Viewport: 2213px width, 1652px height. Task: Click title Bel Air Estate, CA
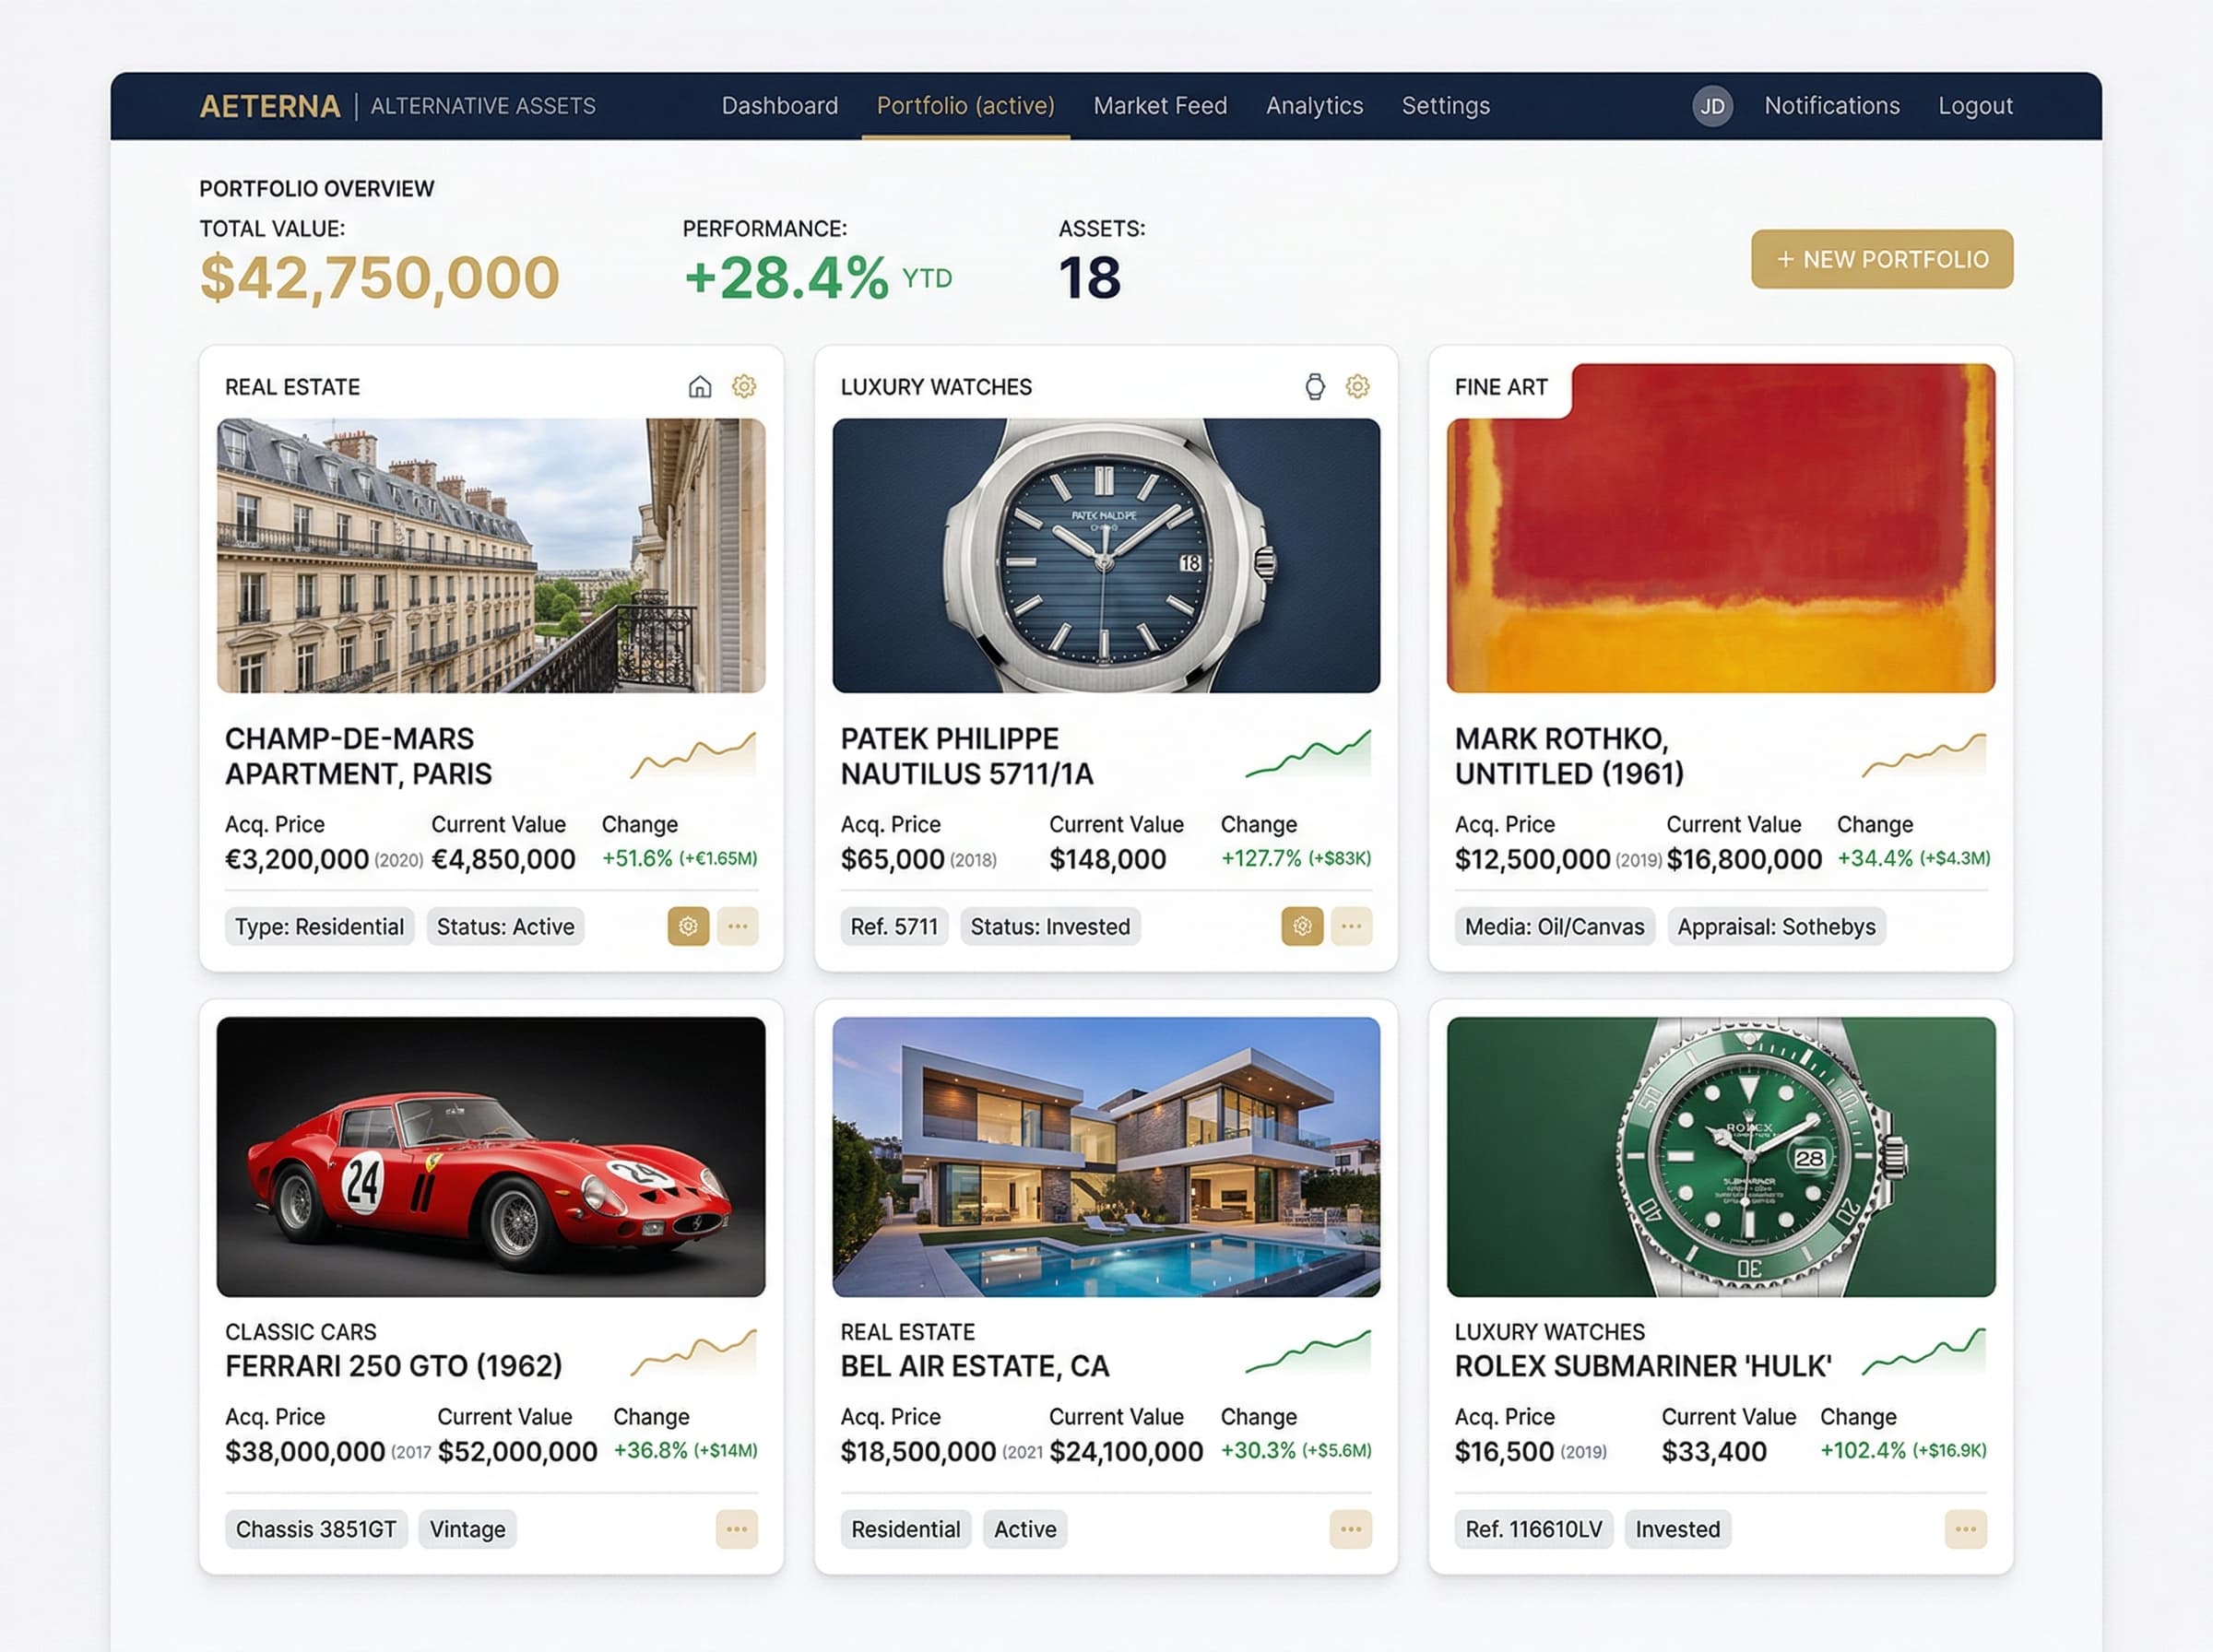click(x=975, y=1366)
